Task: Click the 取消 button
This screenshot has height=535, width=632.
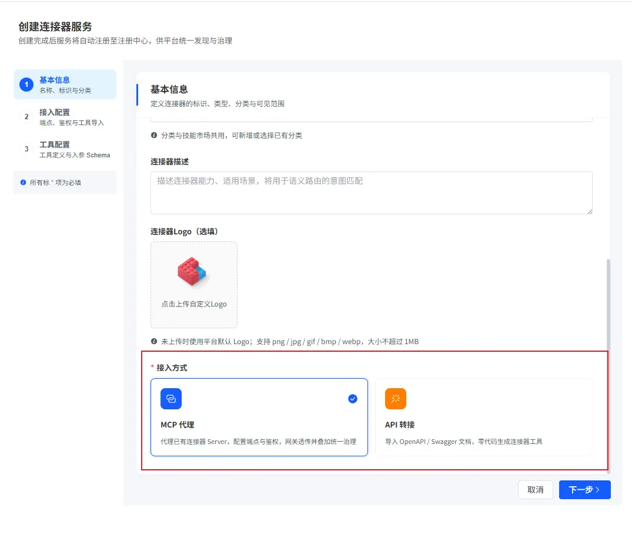Action: click(535, 490)
